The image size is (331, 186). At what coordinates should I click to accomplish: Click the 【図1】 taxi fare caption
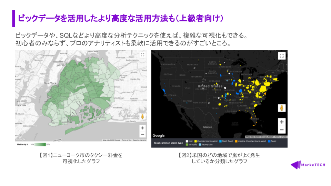point(81,158)
